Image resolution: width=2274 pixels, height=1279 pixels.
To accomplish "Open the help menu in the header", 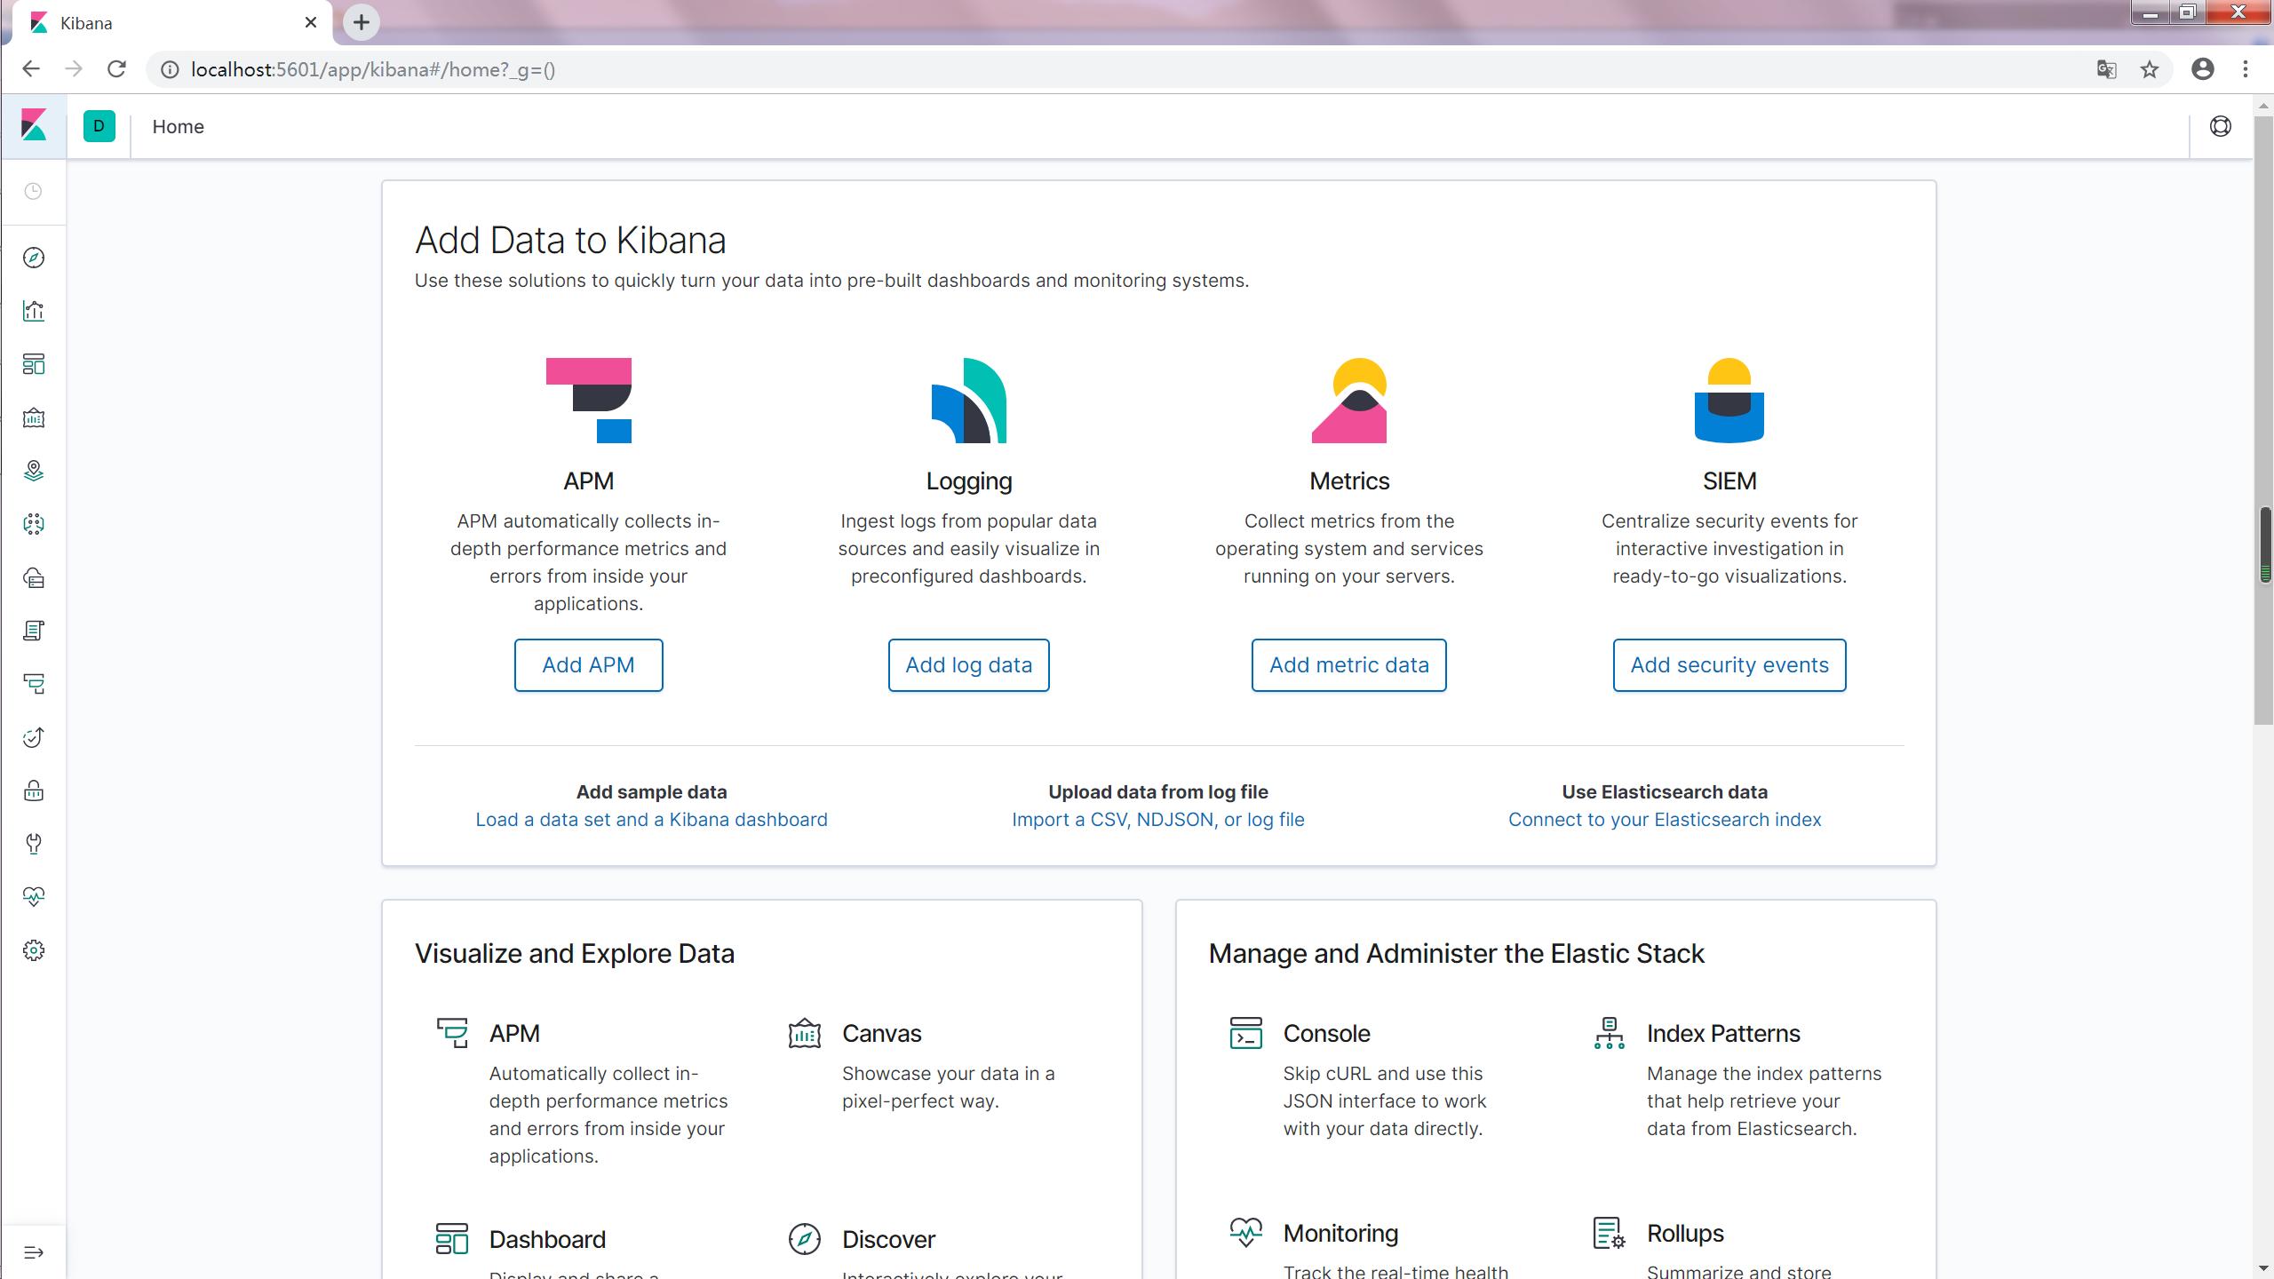I will 2220,126.
